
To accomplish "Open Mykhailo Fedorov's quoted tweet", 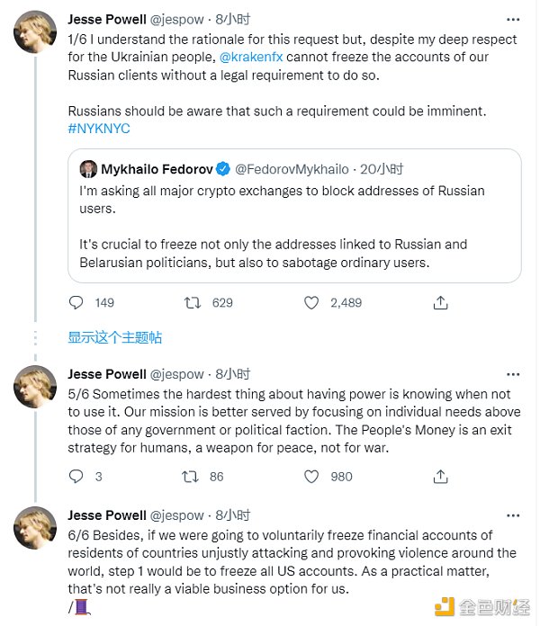I will (x=294, y=225).
